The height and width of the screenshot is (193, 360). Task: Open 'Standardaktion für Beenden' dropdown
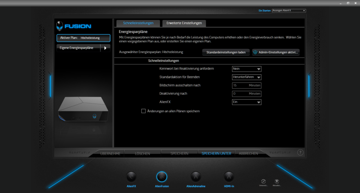coord(247,77)
